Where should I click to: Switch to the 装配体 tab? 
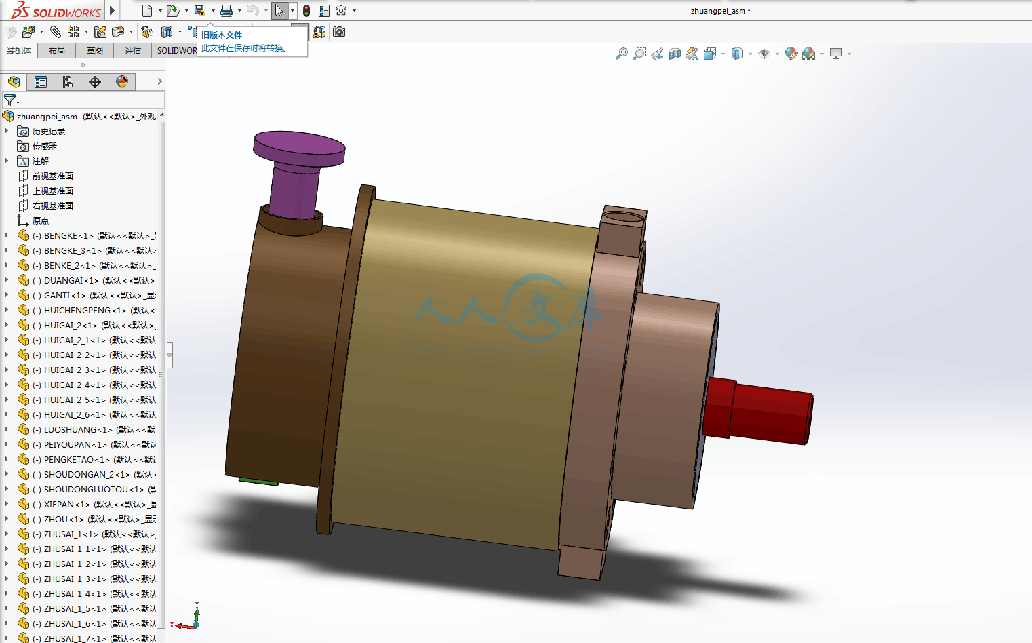click(x=19, y=51)
